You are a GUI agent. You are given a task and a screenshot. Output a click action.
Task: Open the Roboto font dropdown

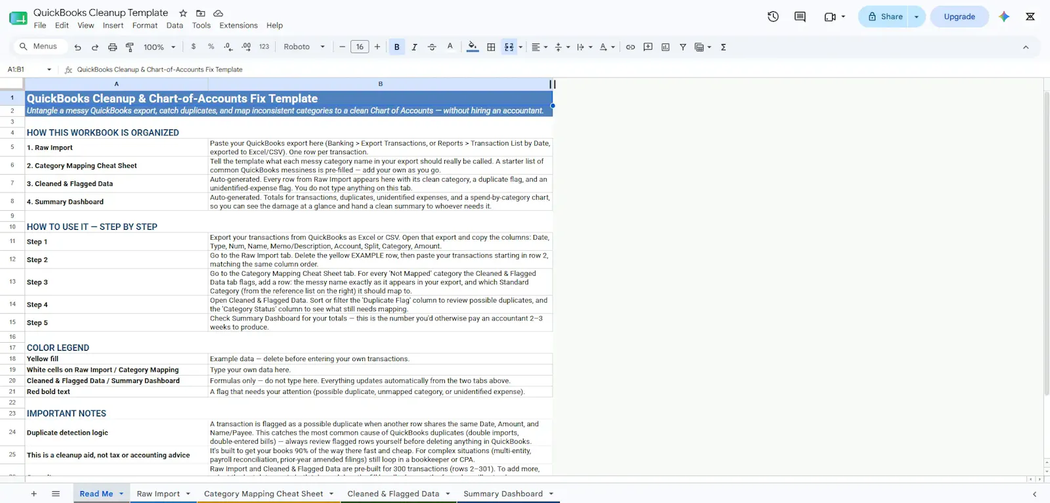coord(304,47)
